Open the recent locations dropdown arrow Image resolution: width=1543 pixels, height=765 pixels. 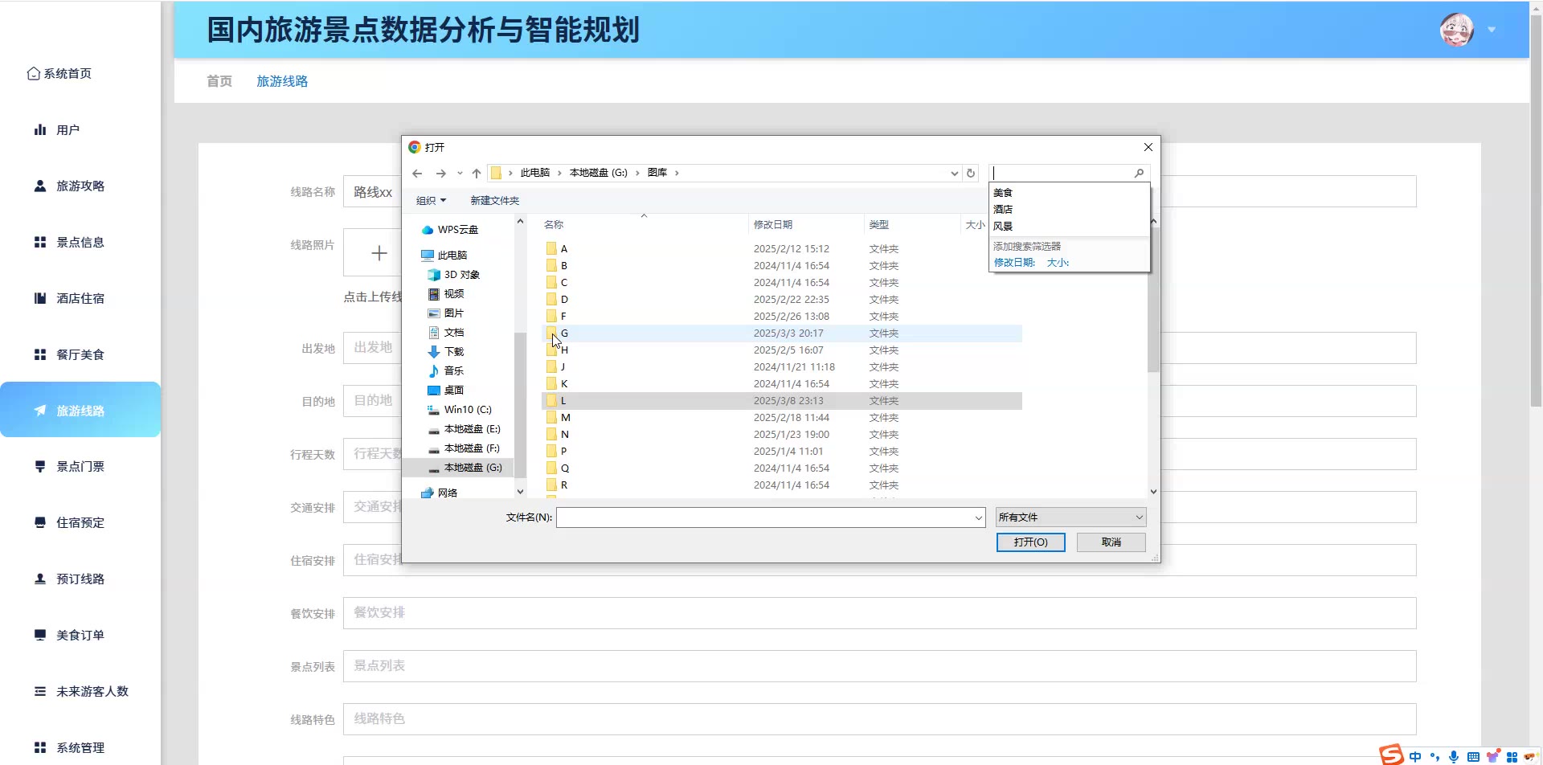point(460,174)
